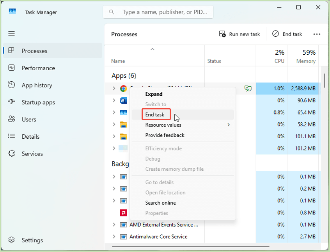Click the Details list icon

(11, 136)
